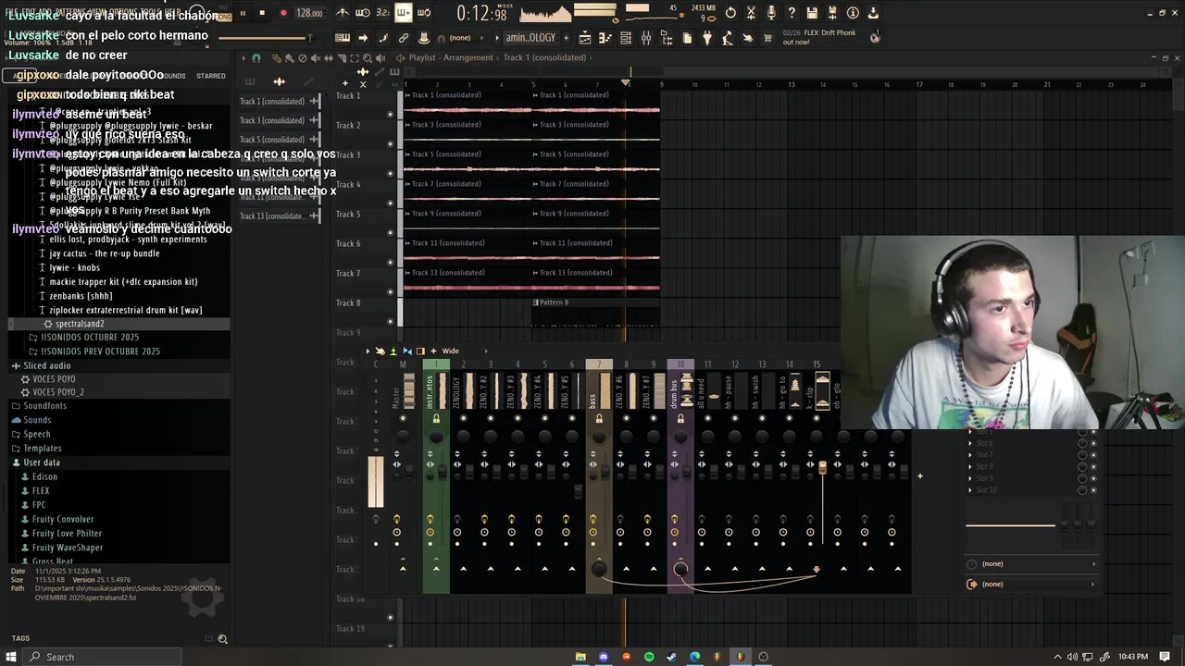Viewport: 1185px width, 666px height.
Task: Open the shop cart icon
Action: pos(768,38)
